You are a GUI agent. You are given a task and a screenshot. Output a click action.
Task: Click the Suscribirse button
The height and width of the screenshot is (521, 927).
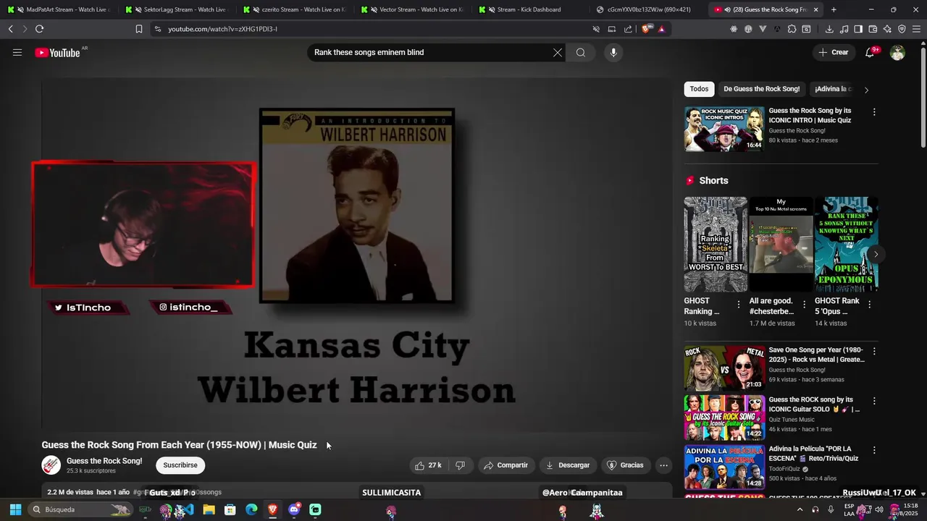[180, 465]
